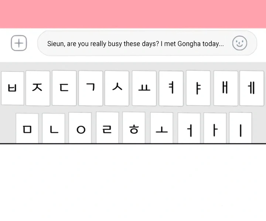
Task: Click the message text input field
Action: coord(135,43)
